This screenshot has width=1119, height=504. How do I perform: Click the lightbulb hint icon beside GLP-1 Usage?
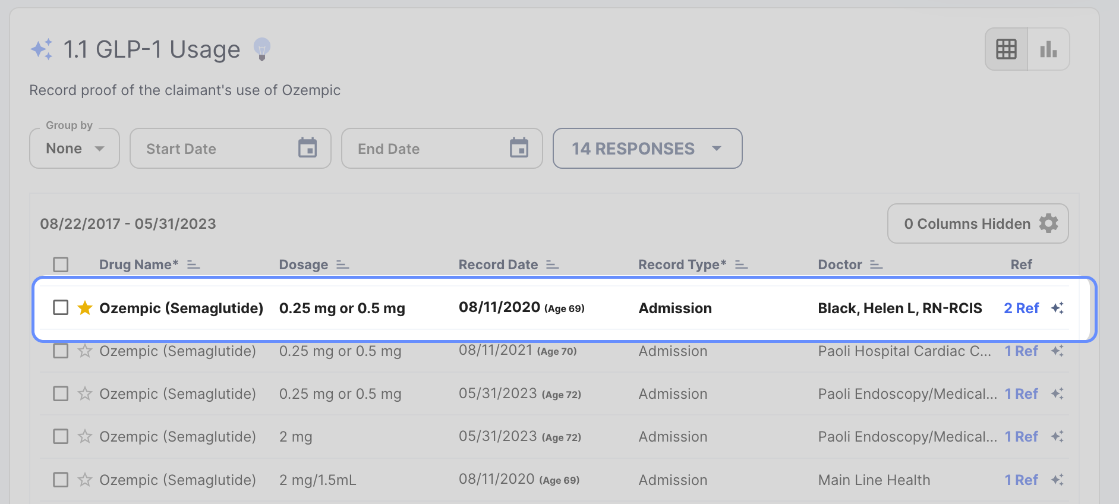(261, 49)
